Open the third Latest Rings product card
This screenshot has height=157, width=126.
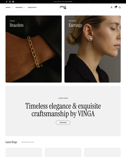102,152
